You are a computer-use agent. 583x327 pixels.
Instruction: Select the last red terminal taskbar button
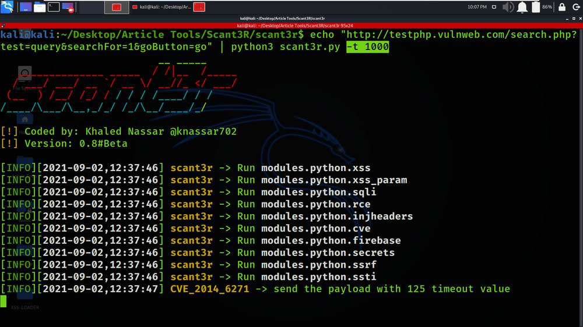pyautogui.click(x=199, y=7)
